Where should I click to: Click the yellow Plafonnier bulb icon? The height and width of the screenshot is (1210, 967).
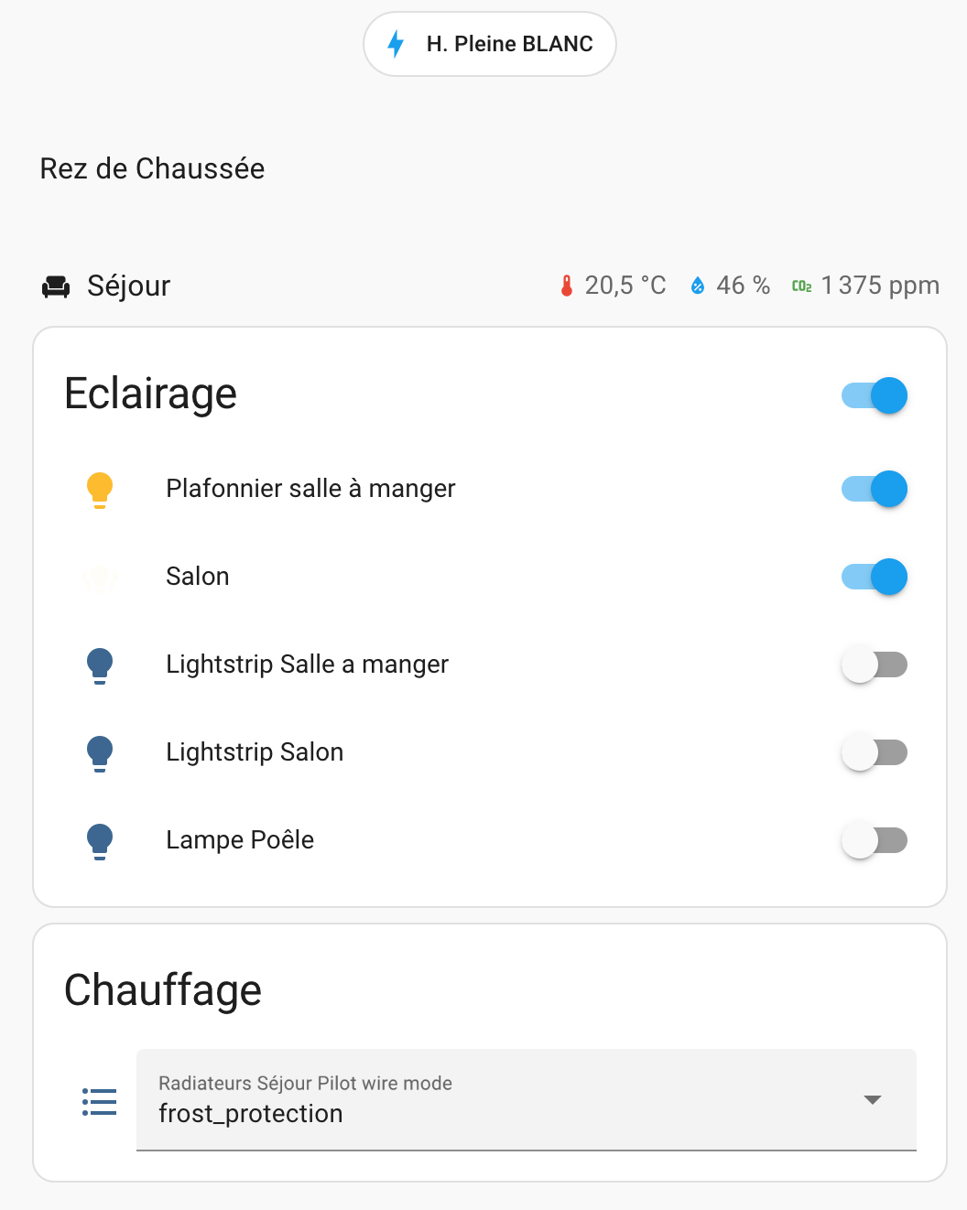[x=100, y=489]
